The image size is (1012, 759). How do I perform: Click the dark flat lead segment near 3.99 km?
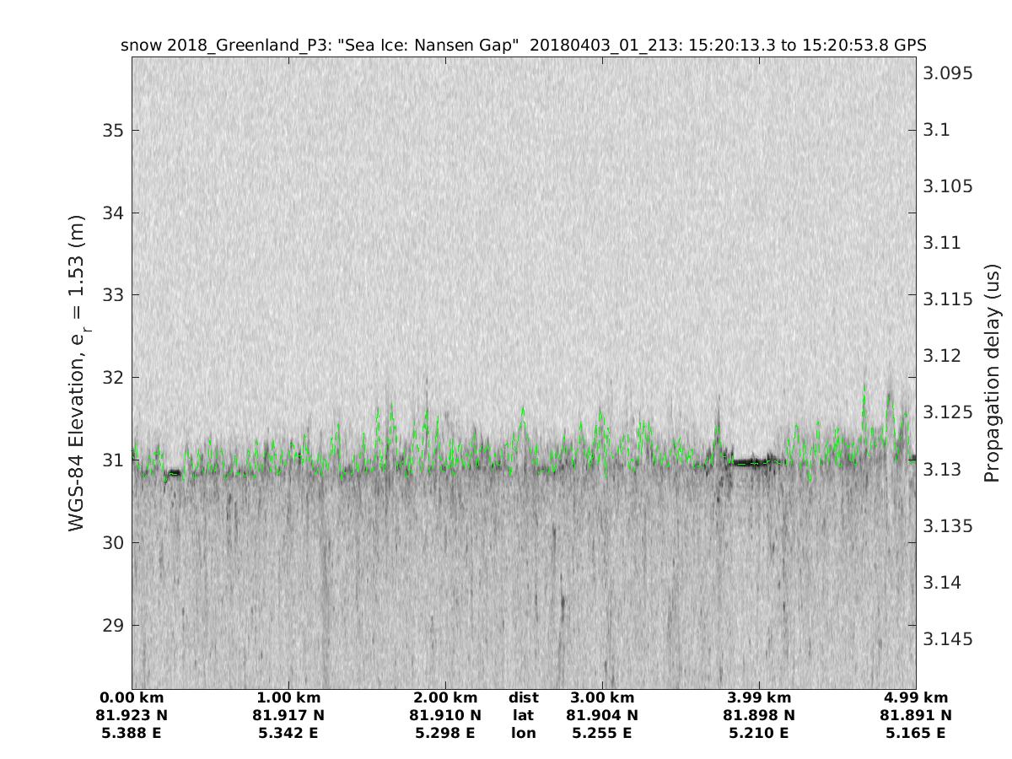[750, 462]
